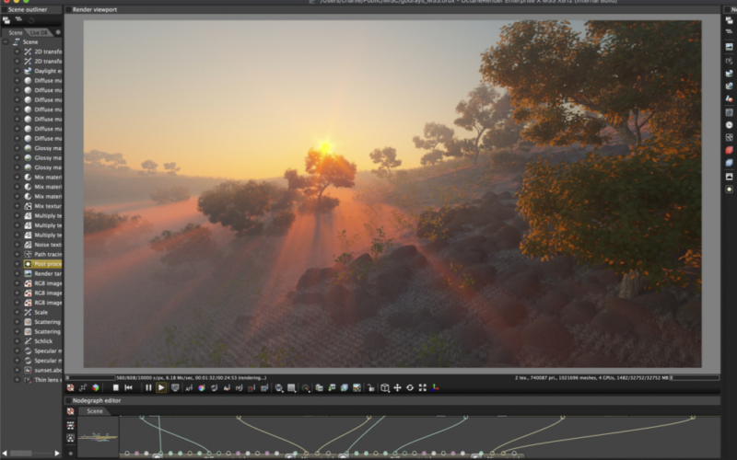Click the outliner scrollbar's right arrow
This screenshot has height=460, width=737.
[x=57, y=453]
